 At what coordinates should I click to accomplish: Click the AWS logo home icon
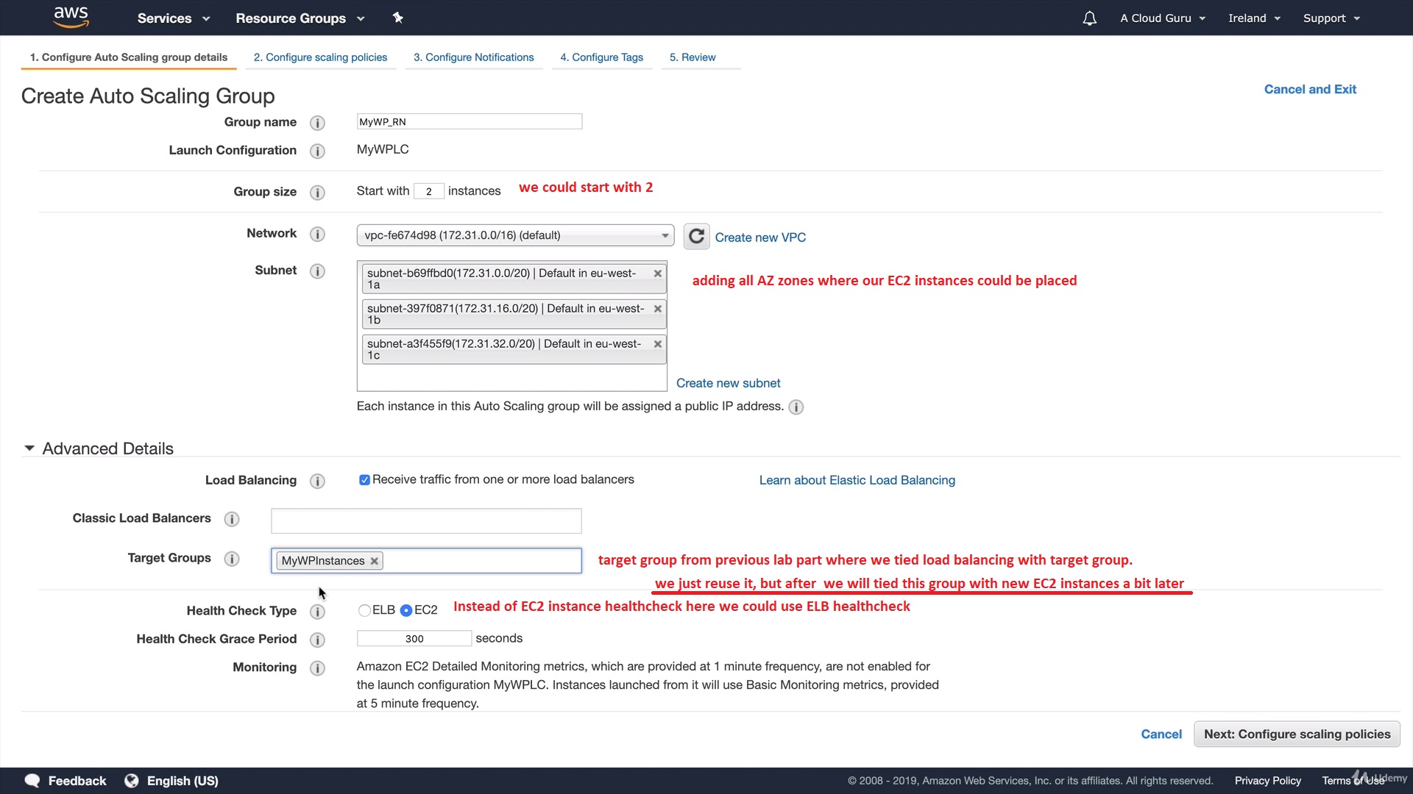coord(71,17)
